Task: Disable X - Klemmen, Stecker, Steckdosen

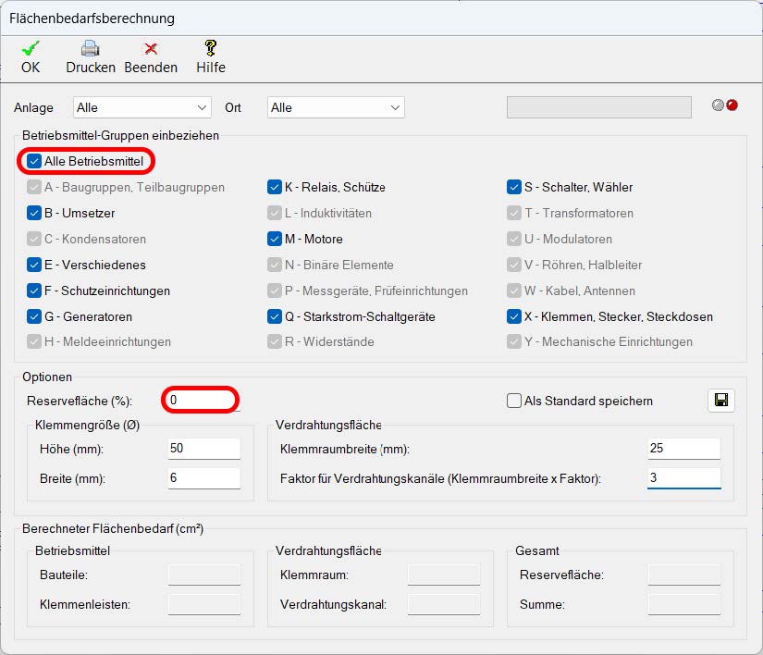Action: click(x=514, y=316)
